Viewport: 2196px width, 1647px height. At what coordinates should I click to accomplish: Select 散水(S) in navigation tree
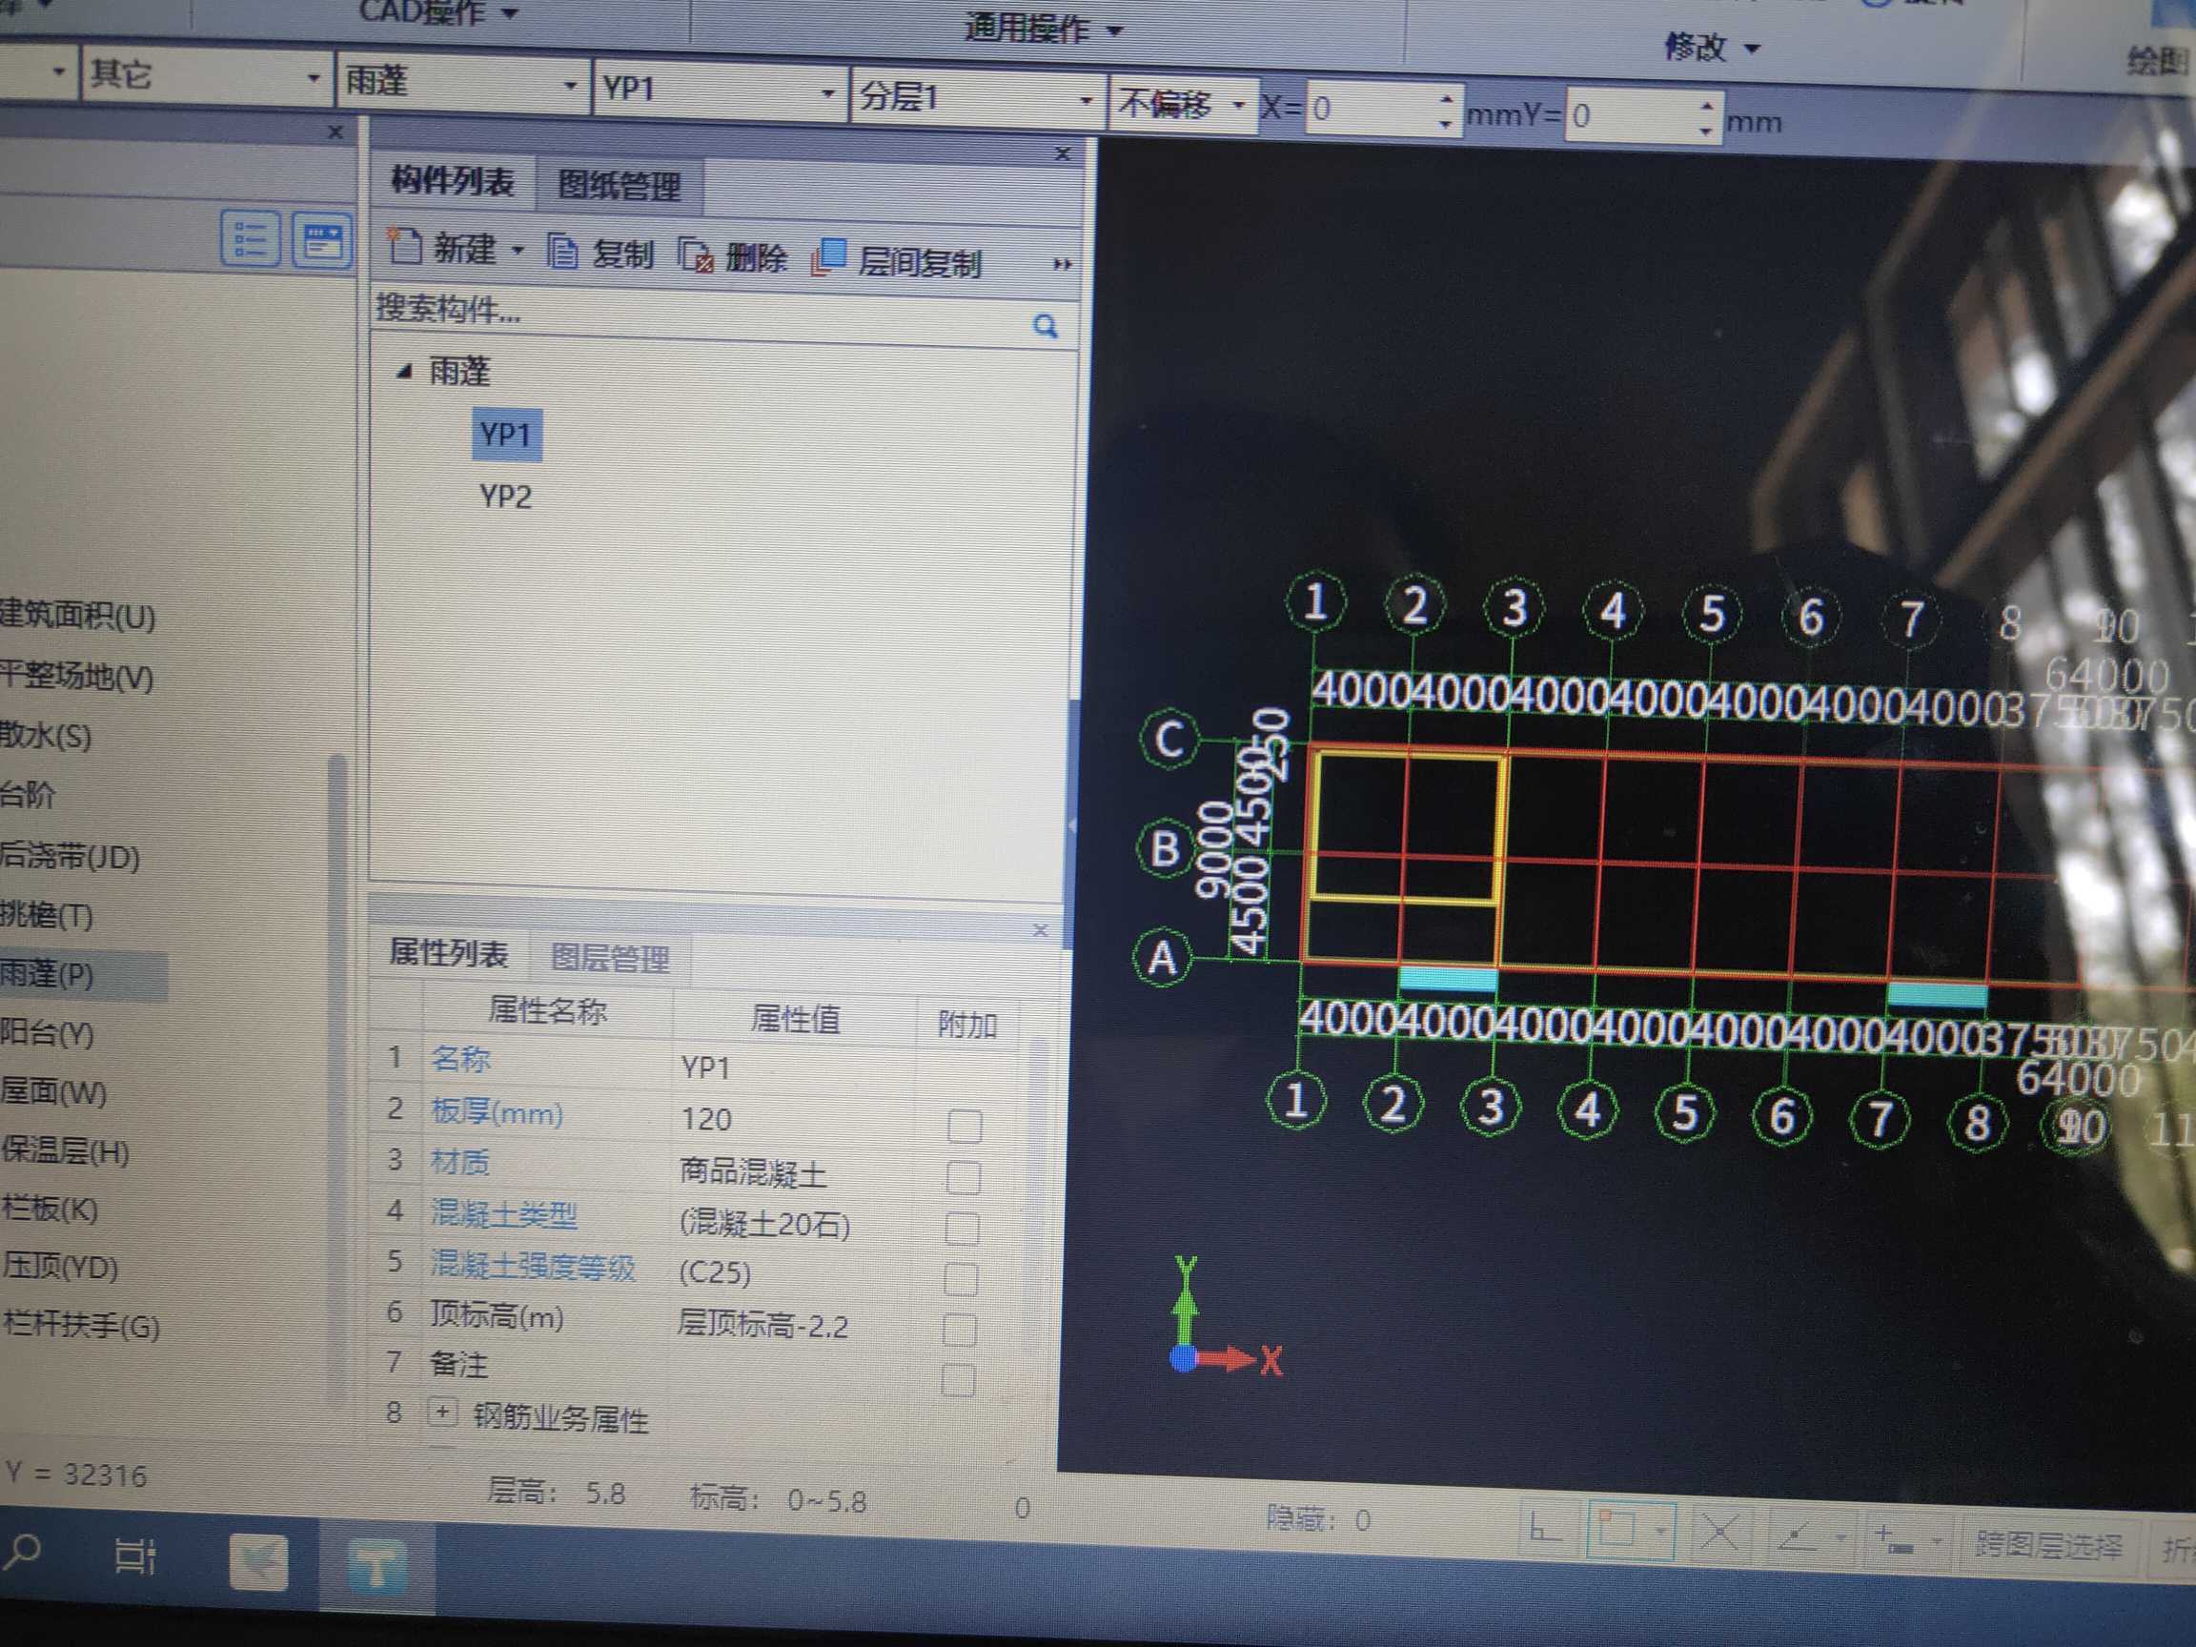pos(45,736)
